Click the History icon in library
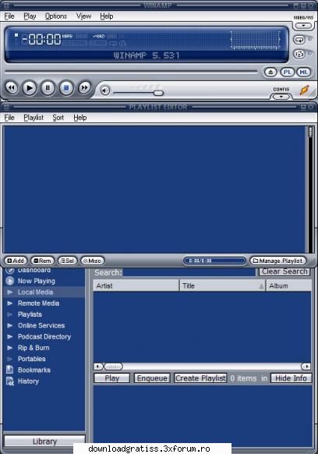The height and width of the screenshot is (454, 318). coord(10,381)
